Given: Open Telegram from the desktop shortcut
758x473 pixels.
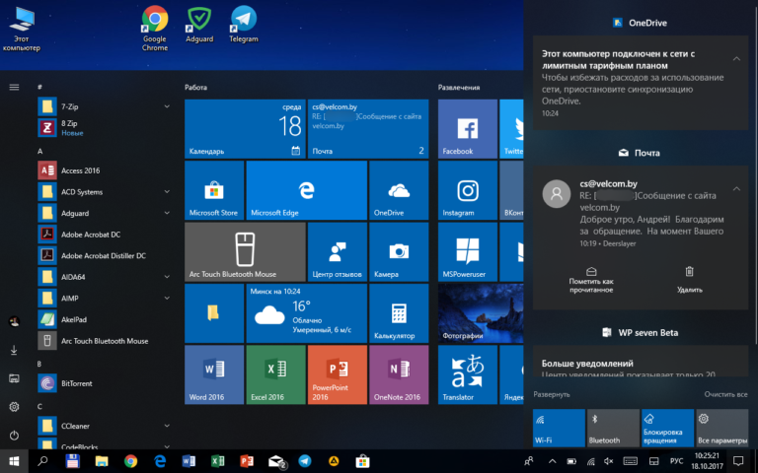Looking at the screenshot, I should coord(243,24).
